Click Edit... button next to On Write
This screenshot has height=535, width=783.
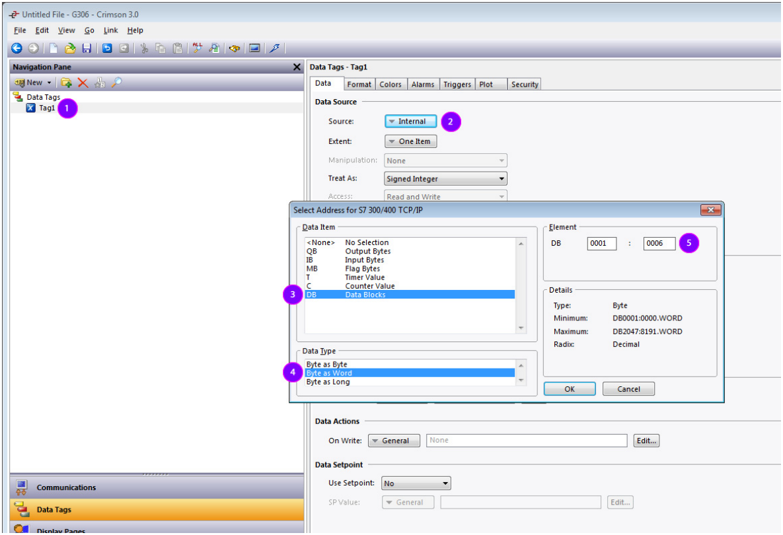646,441
